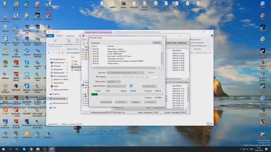271x152 pixels.
Task: Open the notification center icon
Action: (x=266, y=149)
